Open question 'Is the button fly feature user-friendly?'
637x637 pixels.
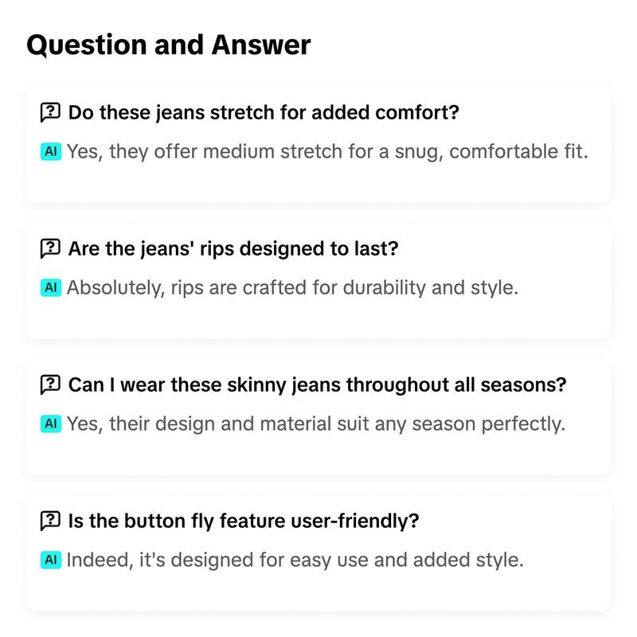244,521
